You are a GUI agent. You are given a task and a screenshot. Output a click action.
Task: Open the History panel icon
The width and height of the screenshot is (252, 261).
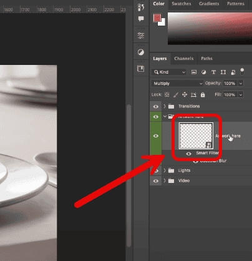point(141,7)
